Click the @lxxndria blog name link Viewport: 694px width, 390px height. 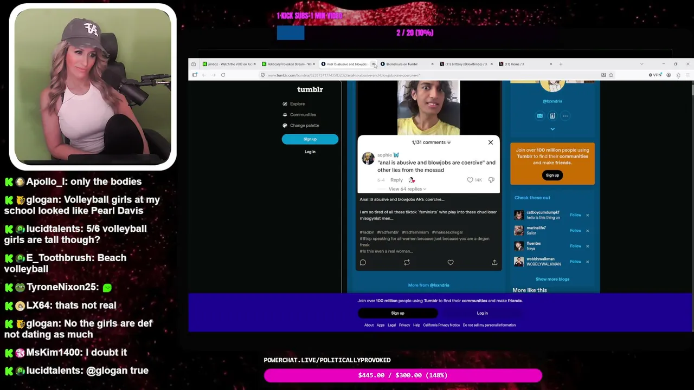[552, 101]
